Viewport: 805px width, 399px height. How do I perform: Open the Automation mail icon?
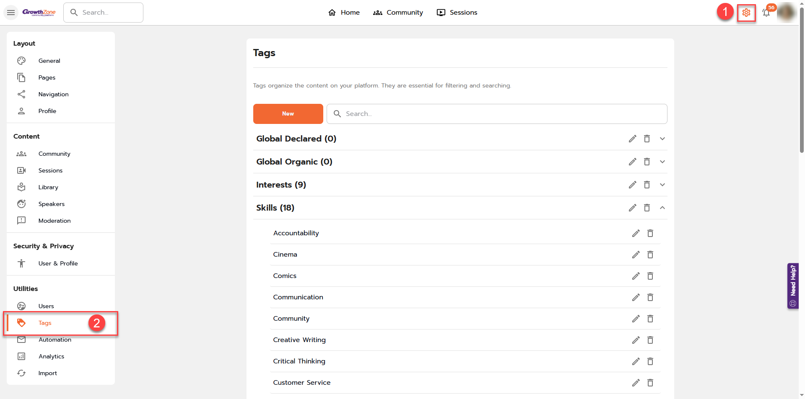pyautogui.click(x=21, y=340)
